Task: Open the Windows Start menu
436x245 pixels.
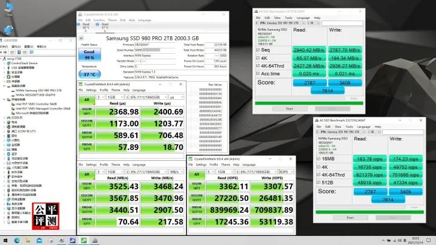Action: (x=5, y=241)
